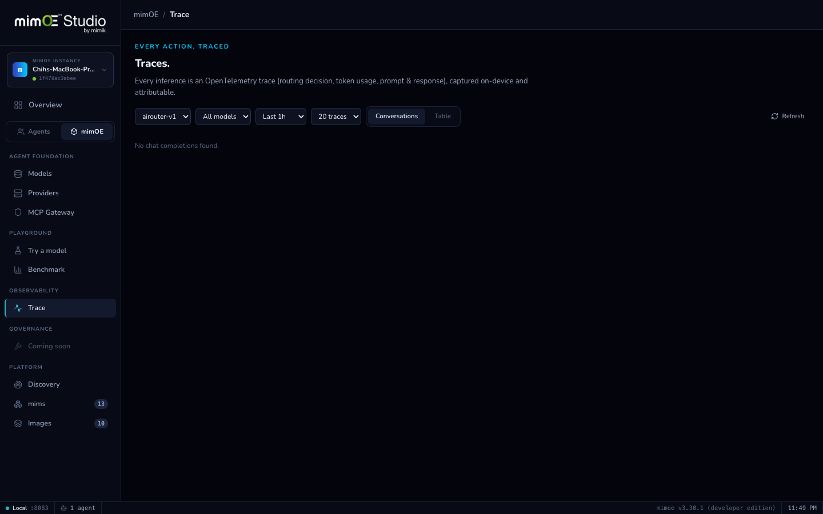Open the Benchmark page
This screenshot has height=514, width=823.
(x=60, y=270)
